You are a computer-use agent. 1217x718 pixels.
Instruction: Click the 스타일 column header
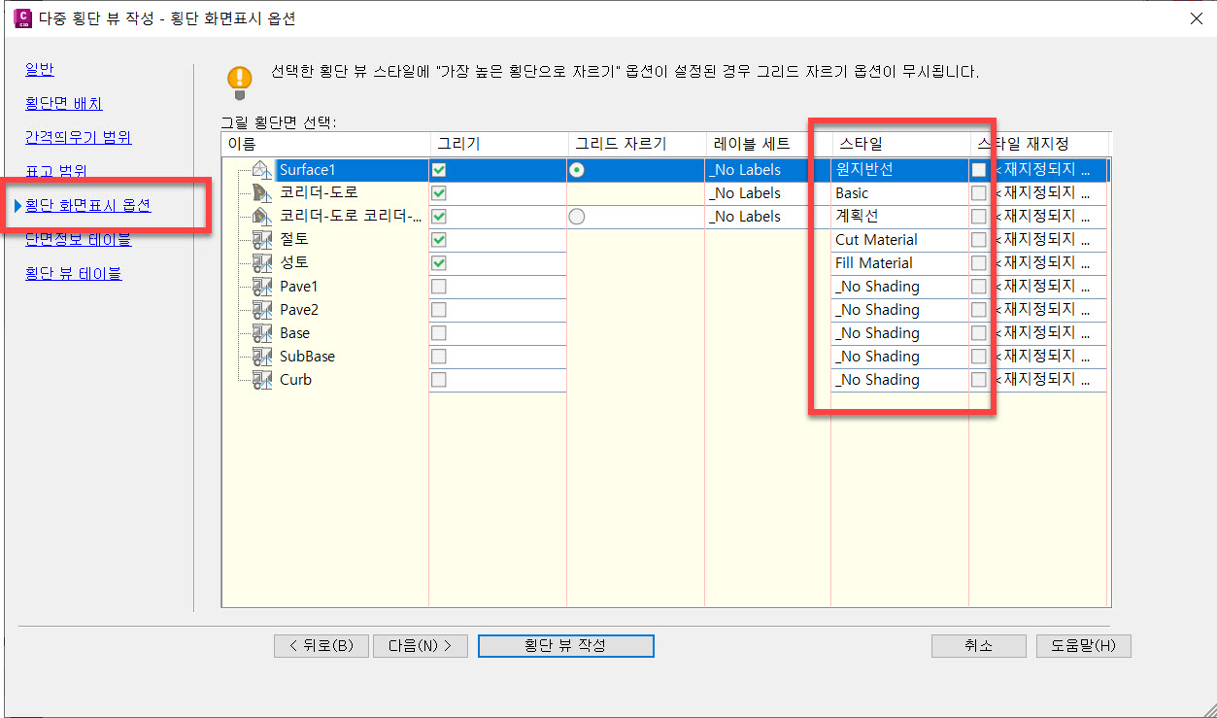click(x=897, y=144)
